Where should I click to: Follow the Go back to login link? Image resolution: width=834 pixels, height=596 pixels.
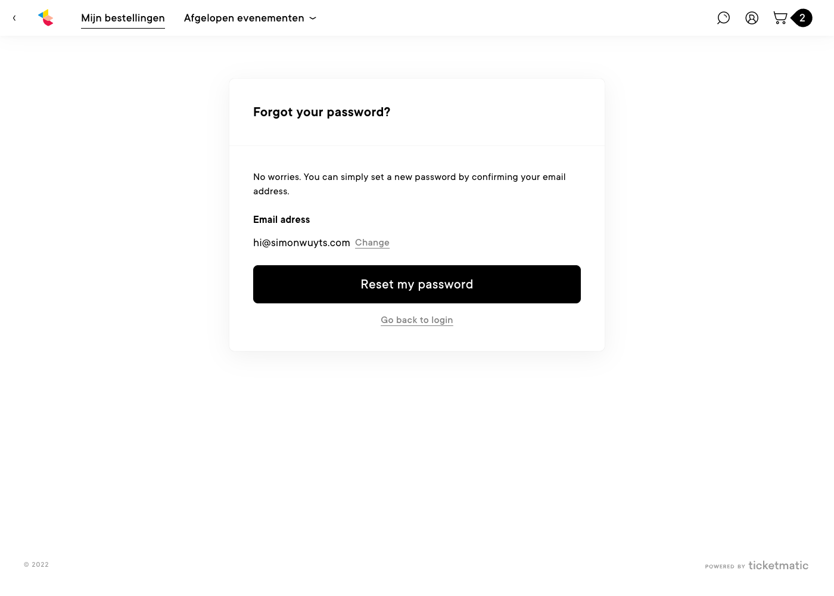click(x=417, y=320)
